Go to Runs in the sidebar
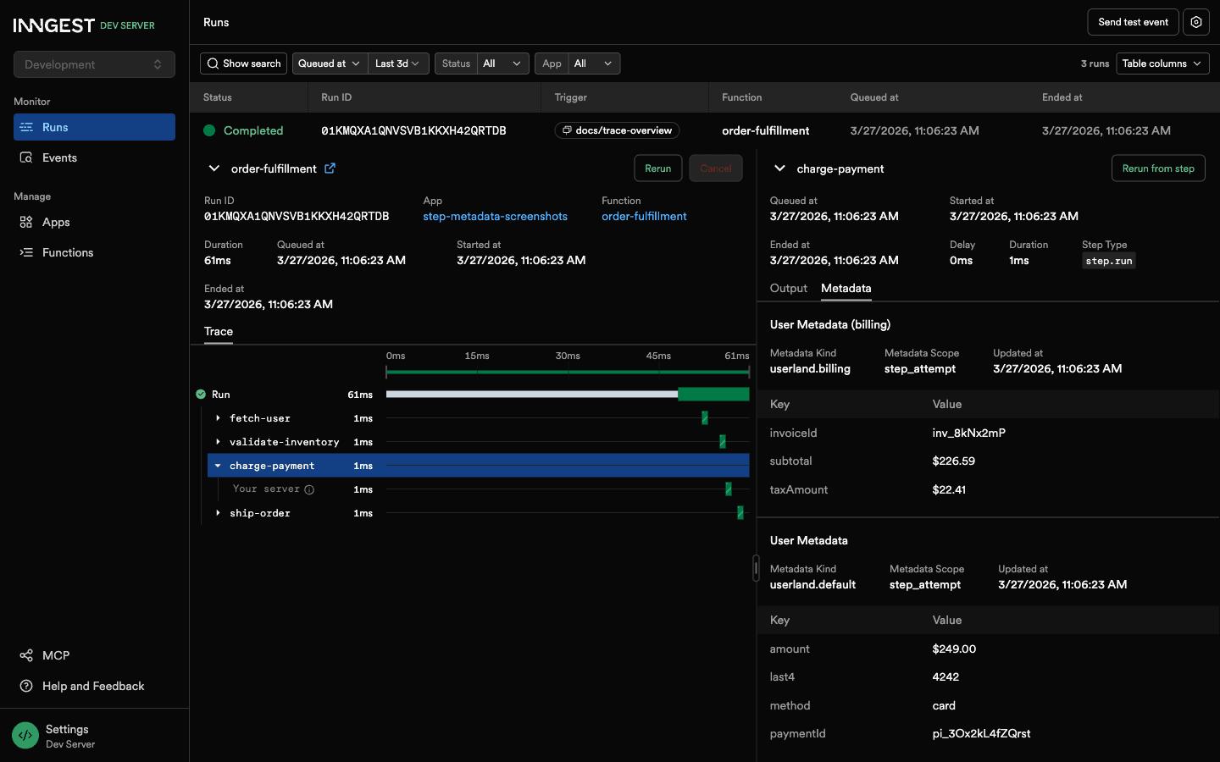The image size is (1220, 762). pos(94,127)
